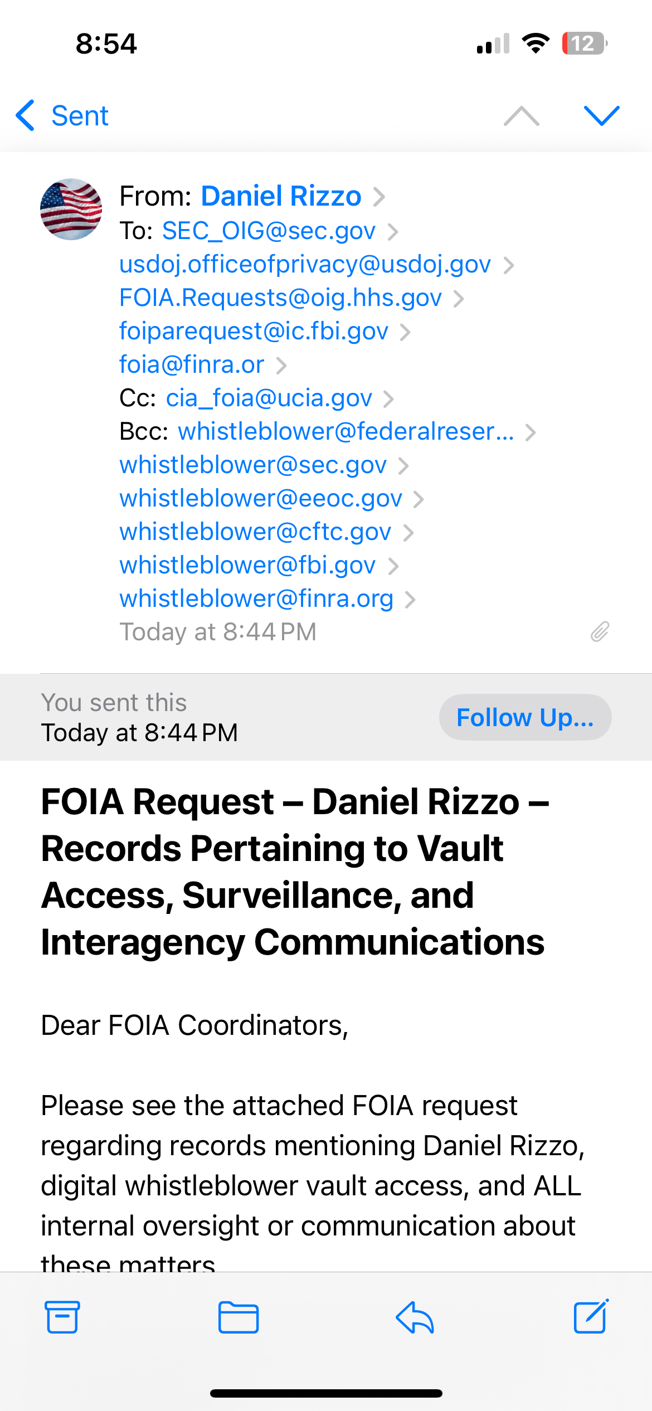Open sender Daniel Rizzo contact details
The height and width of the screenshot is (1411, 652).
click(x=281, y=196)
